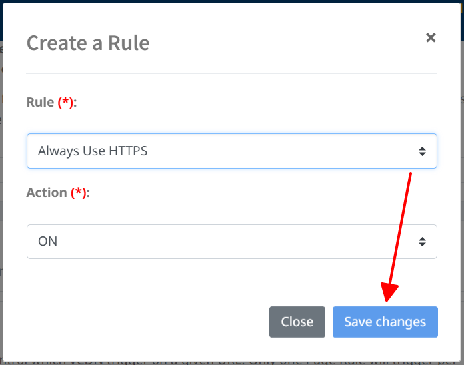Click the up-down arrows on the Action select

coord(422,242)
